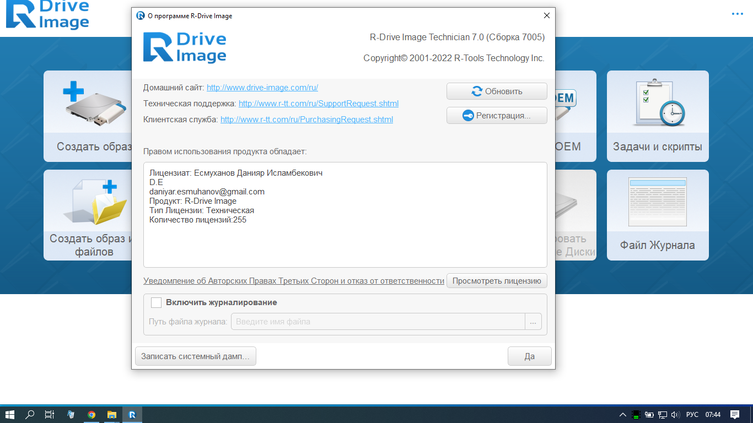The image size is (753, 423).
Task: Click the Количество лицензий:255 line
Action: (198, 220)
